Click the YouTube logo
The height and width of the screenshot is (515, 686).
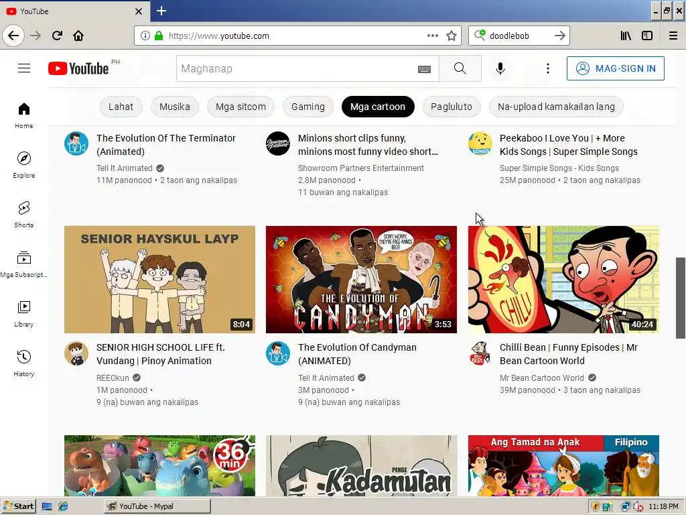tap(78, 68)
